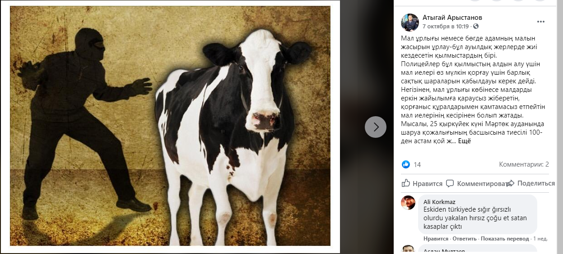Click Показать перевод under the comment
563x254 pixels.
tap(504, 238)
